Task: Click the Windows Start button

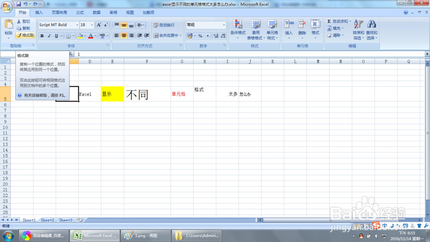Action: point(9,236)
